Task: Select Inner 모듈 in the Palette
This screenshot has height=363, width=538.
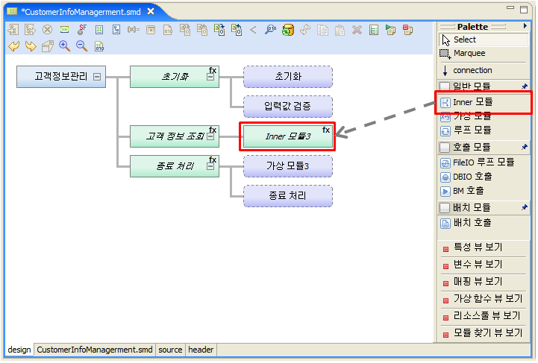Action: (484, 102)
